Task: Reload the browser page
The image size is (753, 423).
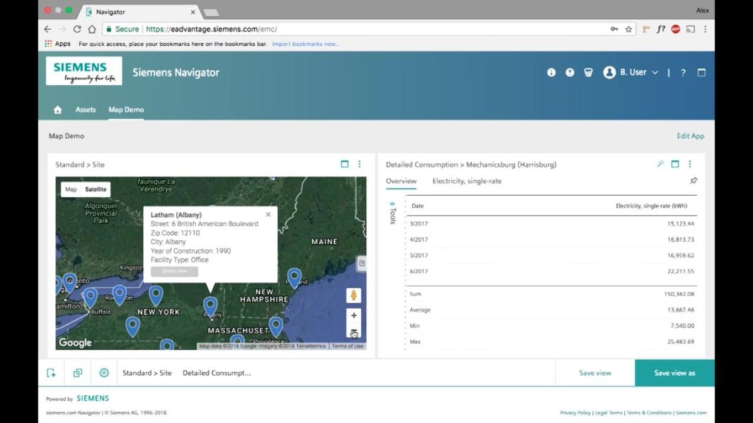Action: point(77,29)
